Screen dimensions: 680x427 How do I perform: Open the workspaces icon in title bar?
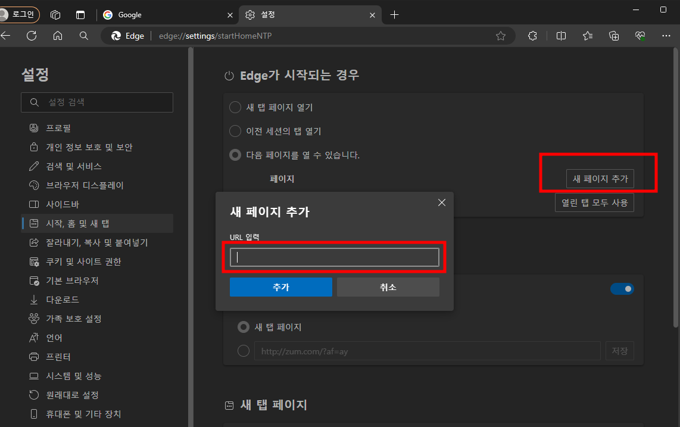[55, 15]
